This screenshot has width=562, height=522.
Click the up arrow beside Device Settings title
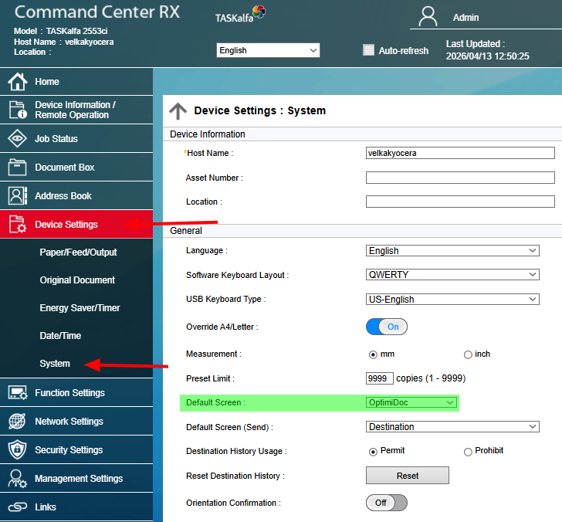(178, 111)
